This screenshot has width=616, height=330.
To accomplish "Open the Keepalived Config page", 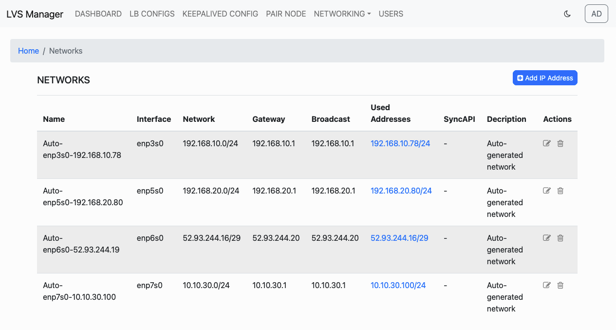I will coord(220,14).
